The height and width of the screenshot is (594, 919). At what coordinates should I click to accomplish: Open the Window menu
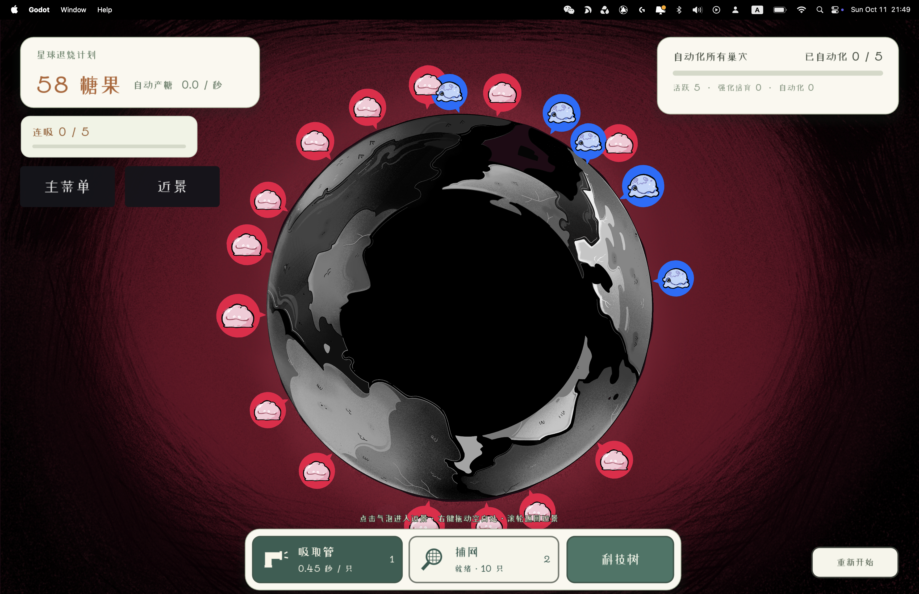(73, 10)
